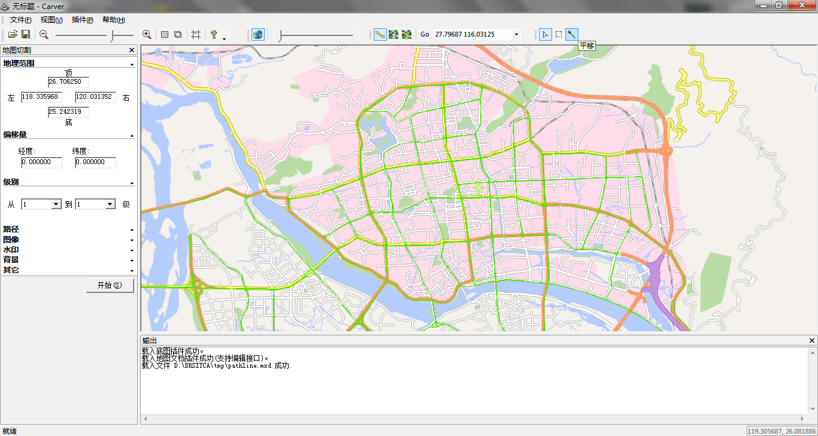Open a map document file
The height and width of the screenshot is (436, 818).
point(12,34)
